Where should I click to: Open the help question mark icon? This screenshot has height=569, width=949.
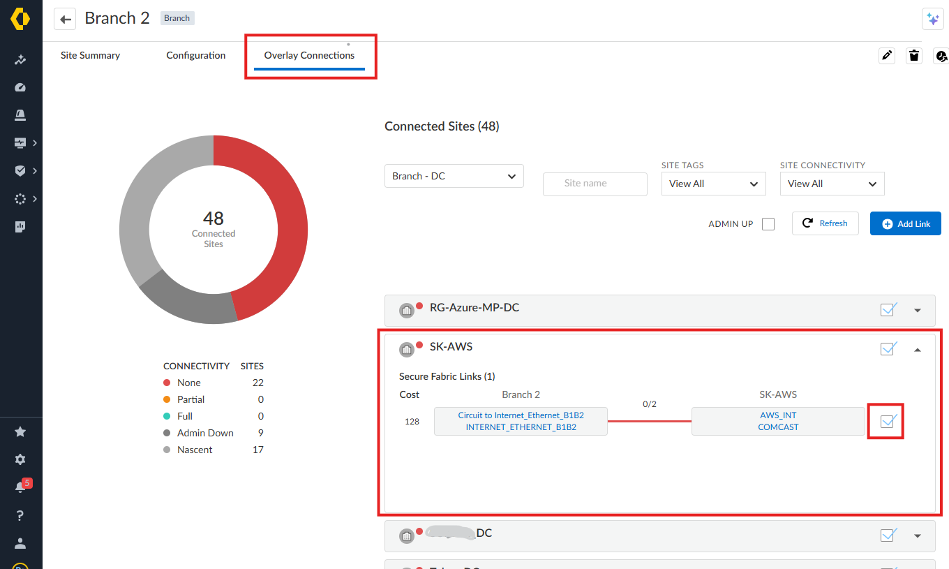point(20,515)
